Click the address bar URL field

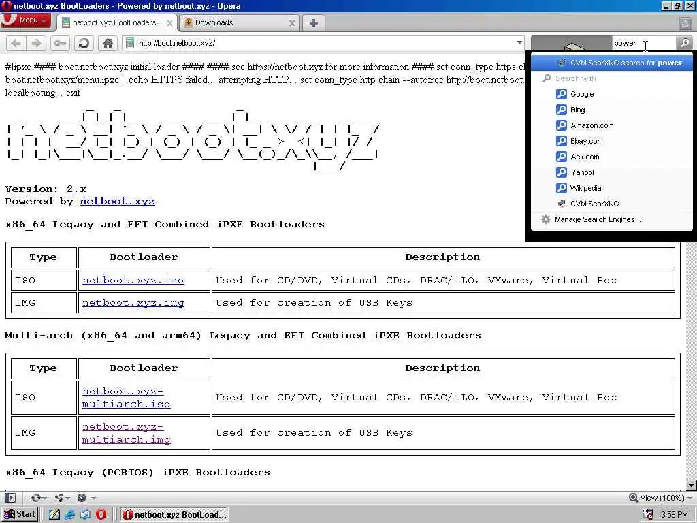325,43
